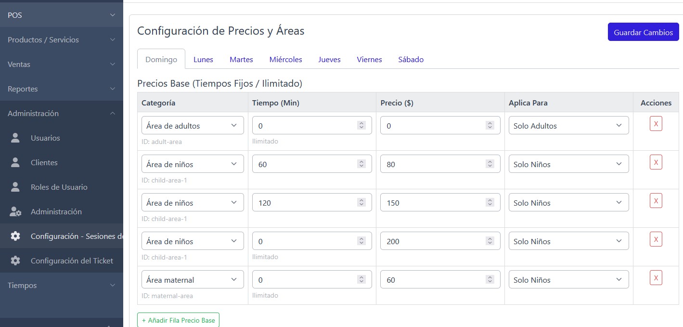Viewport: 683px width, 327px height.
Task: Click the Usuarios person icon
Action: (x=15, y=138)
